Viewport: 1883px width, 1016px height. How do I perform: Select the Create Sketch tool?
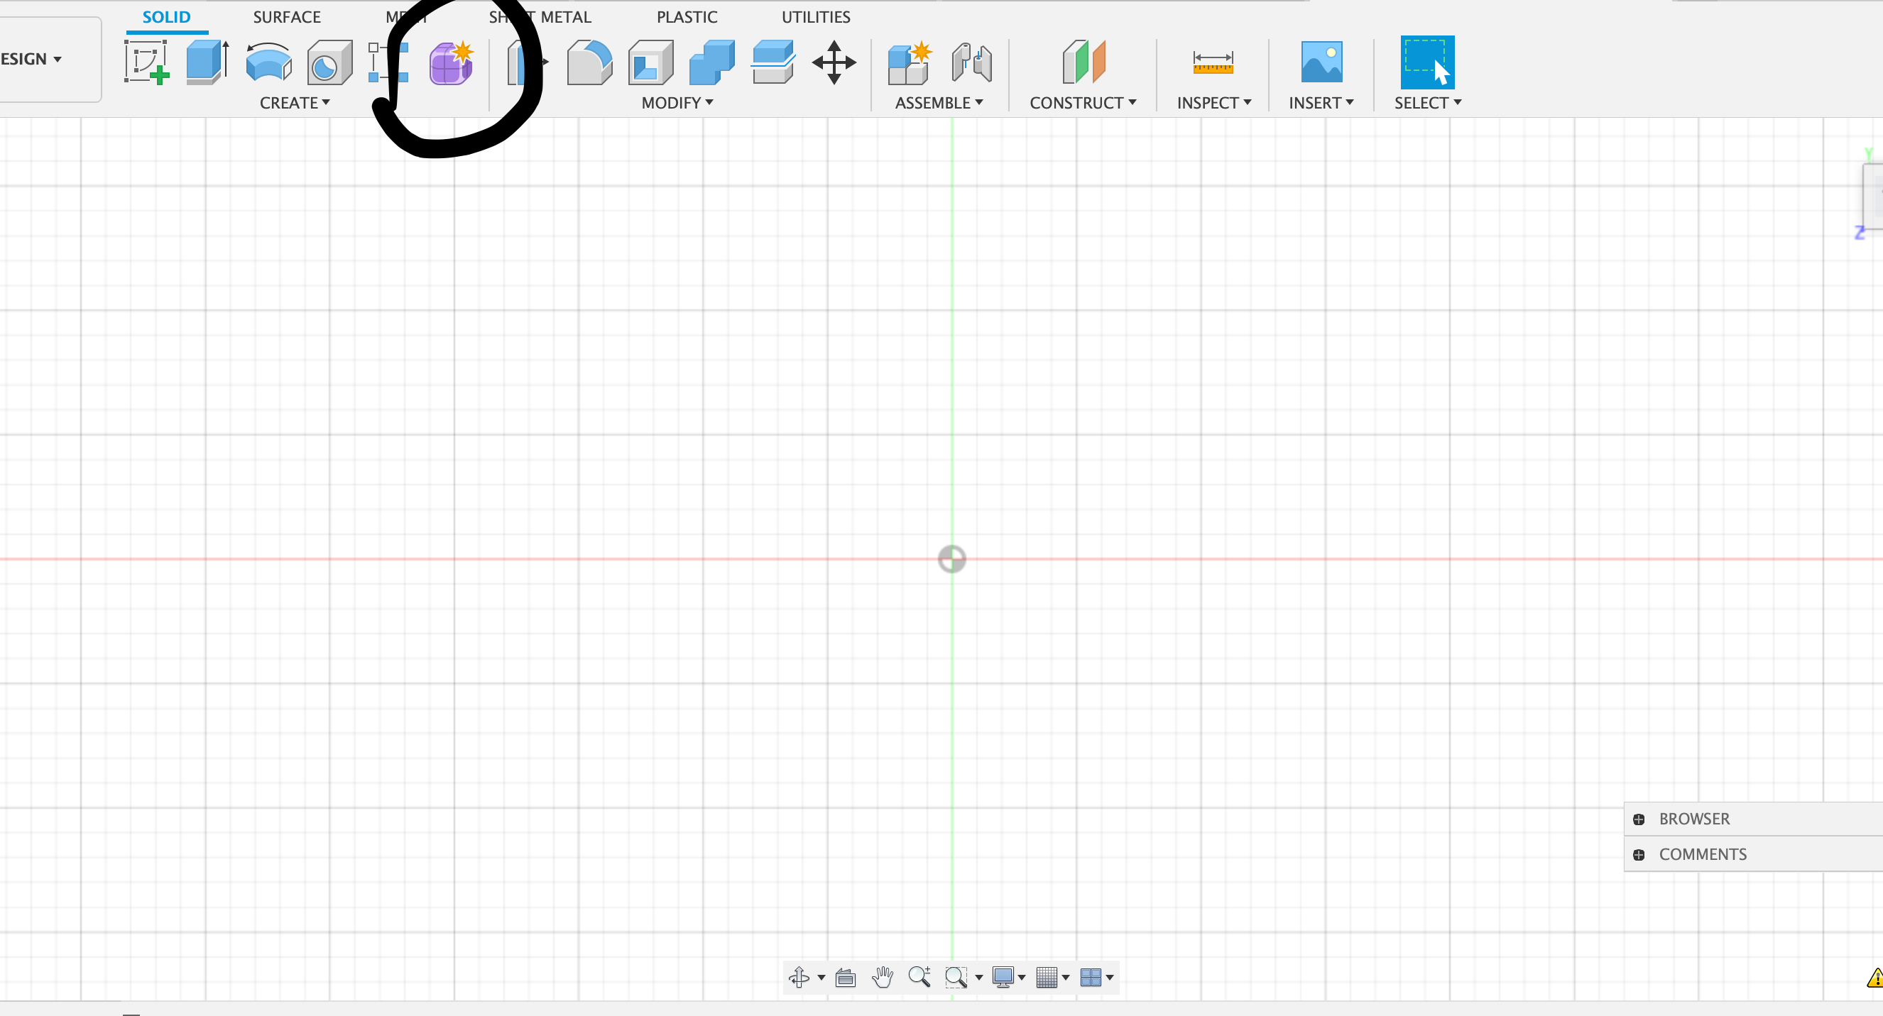[x=146, y=62]
